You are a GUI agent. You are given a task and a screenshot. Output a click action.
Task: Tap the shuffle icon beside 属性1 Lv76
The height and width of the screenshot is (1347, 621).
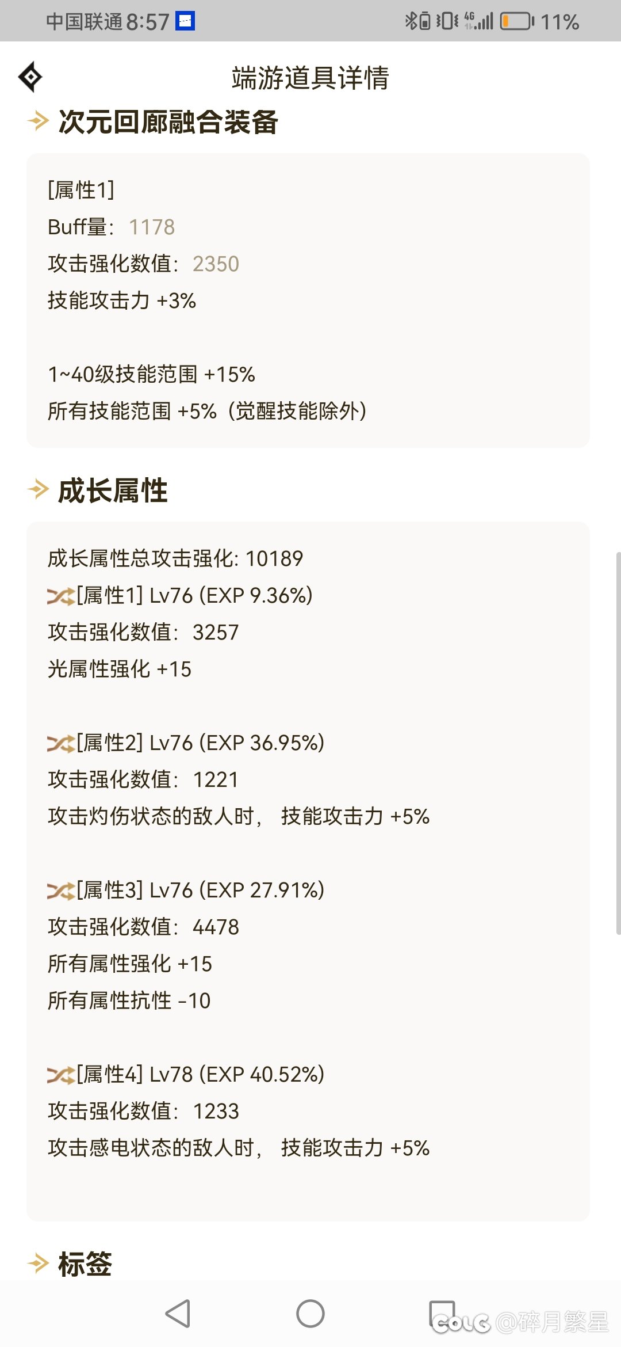click(x=60, y=596)
